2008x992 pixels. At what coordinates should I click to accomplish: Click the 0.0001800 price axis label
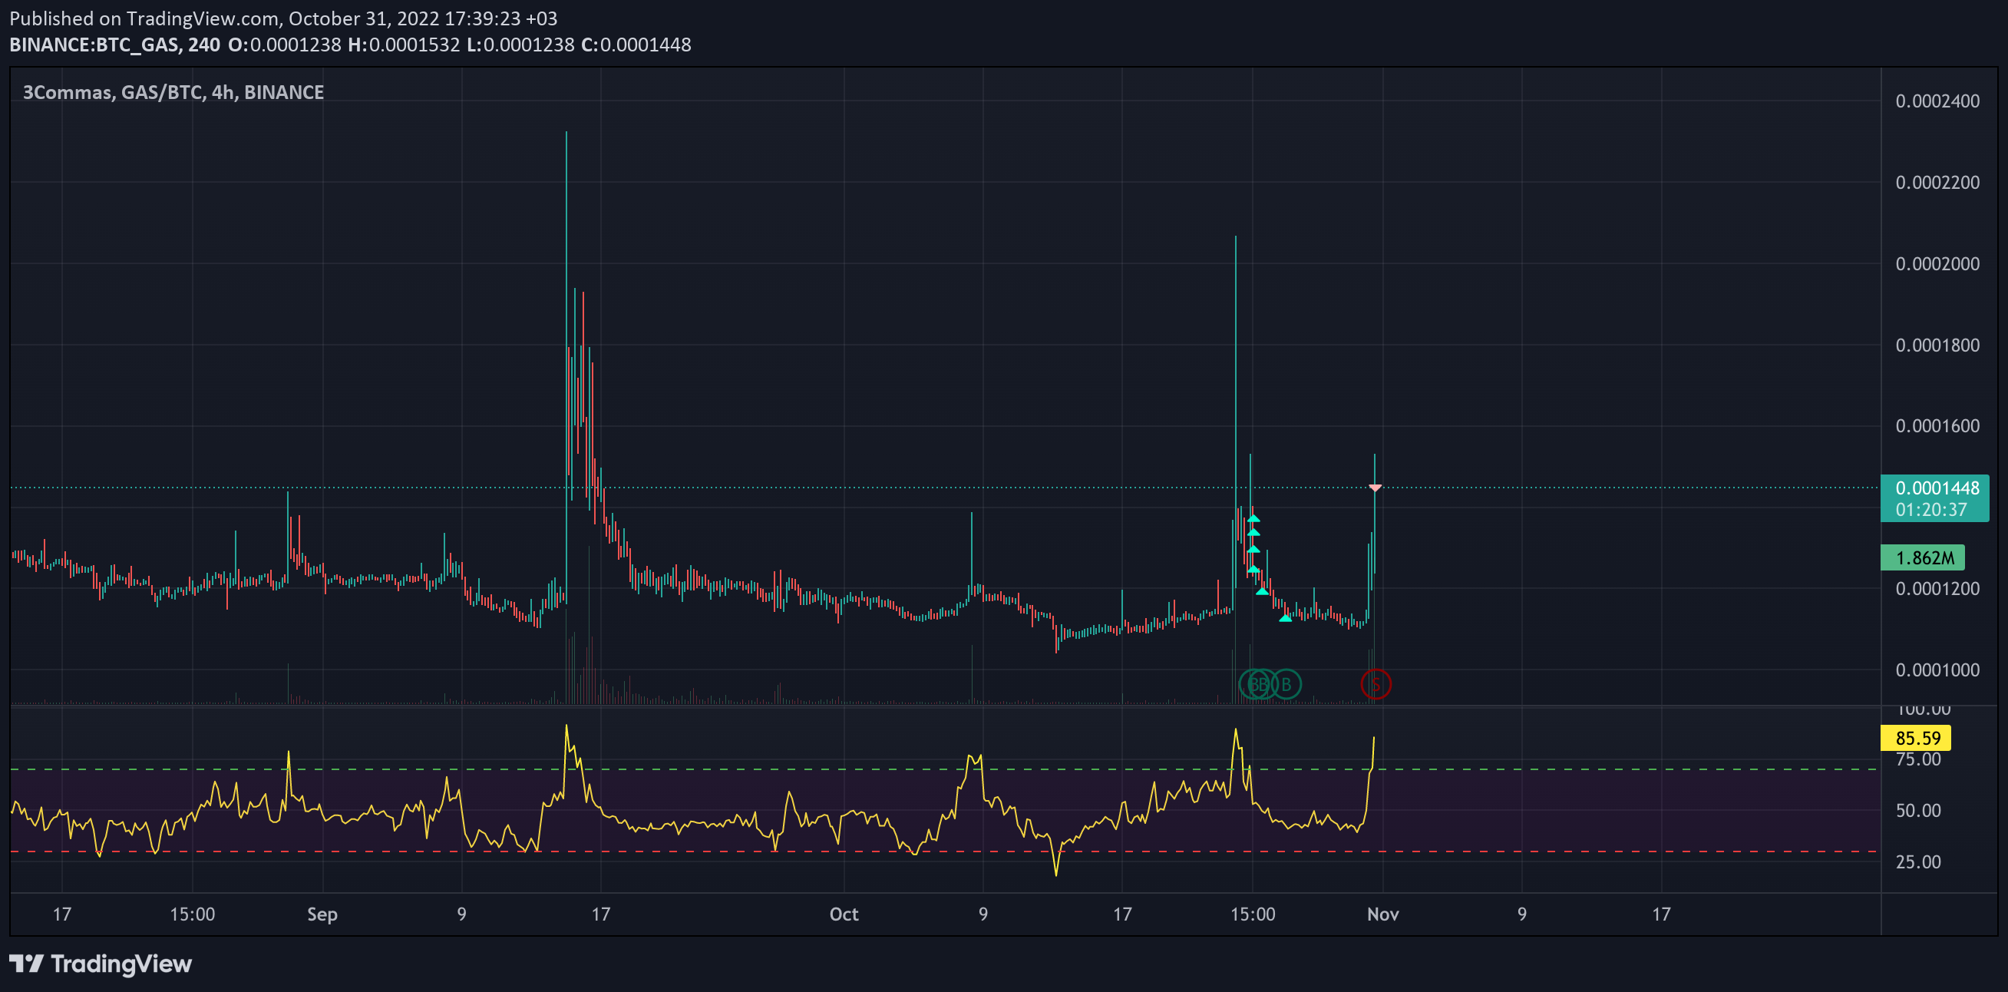click(1937, 345)
